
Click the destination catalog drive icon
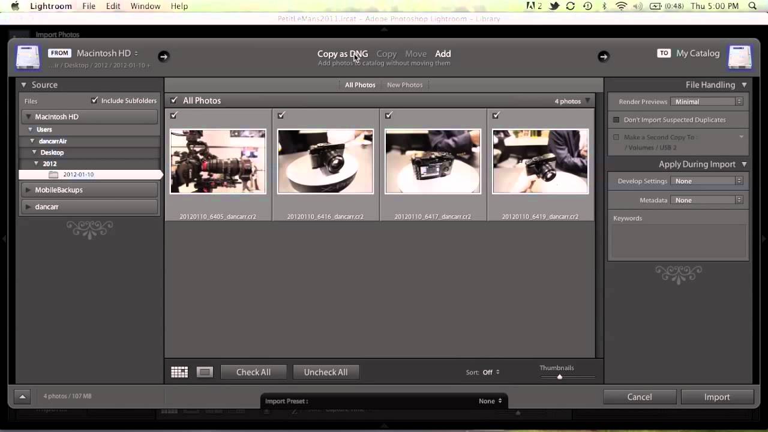(x=740, y=58)
